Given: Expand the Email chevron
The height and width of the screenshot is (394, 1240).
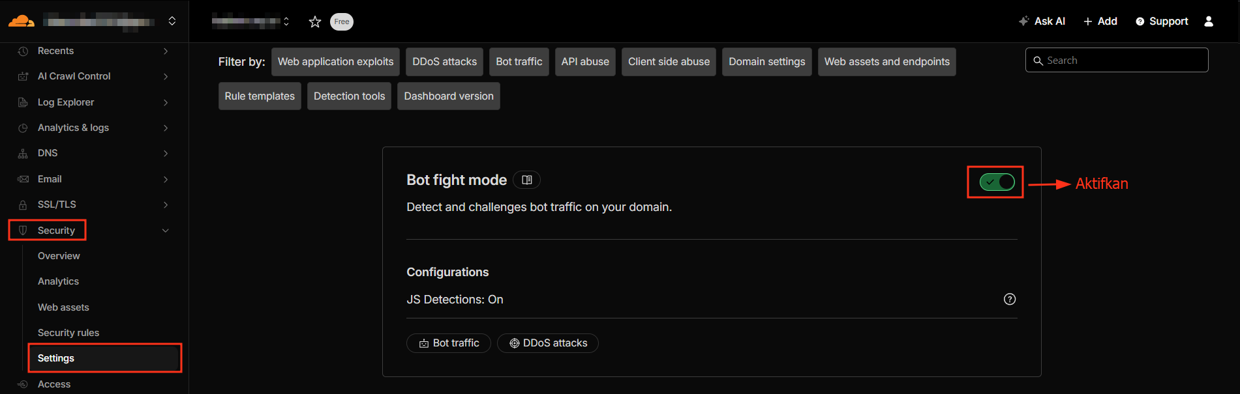Looking at the screenshot, I should click(166, 179).
